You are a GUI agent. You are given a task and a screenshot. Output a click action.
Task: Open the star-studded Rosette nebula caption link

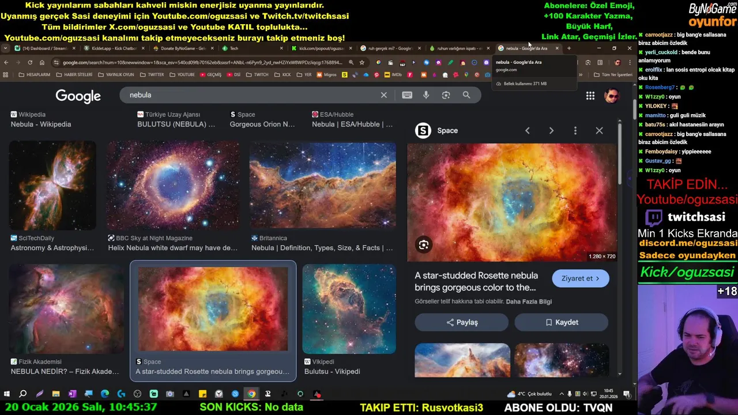[x=476, y=281]
